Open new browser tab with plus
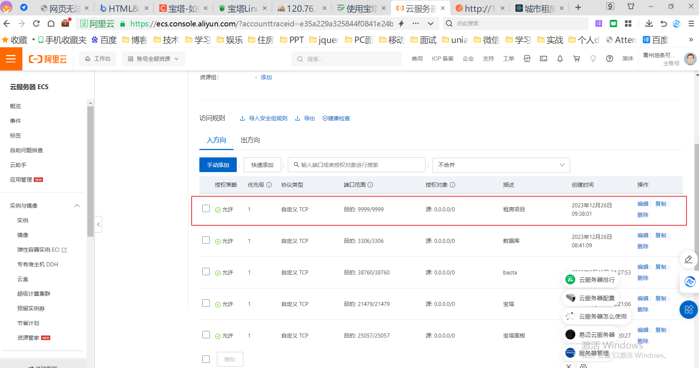 point(578,8)
